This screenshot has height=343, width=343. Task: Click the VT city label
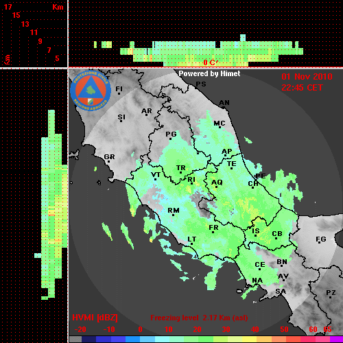click(156, 175)
